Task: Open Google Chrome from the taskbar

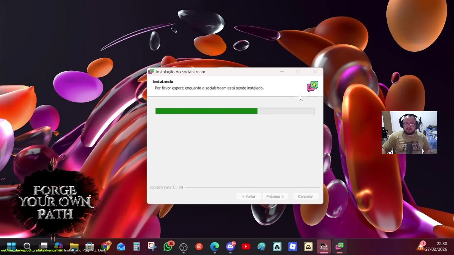Action: pyautogui.click(x=106, y=246)
